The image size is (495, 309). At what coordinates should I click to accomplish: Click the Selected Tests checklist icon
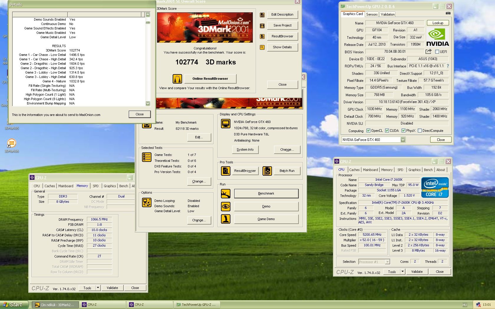pyautogui.click(x=146, y=157)
